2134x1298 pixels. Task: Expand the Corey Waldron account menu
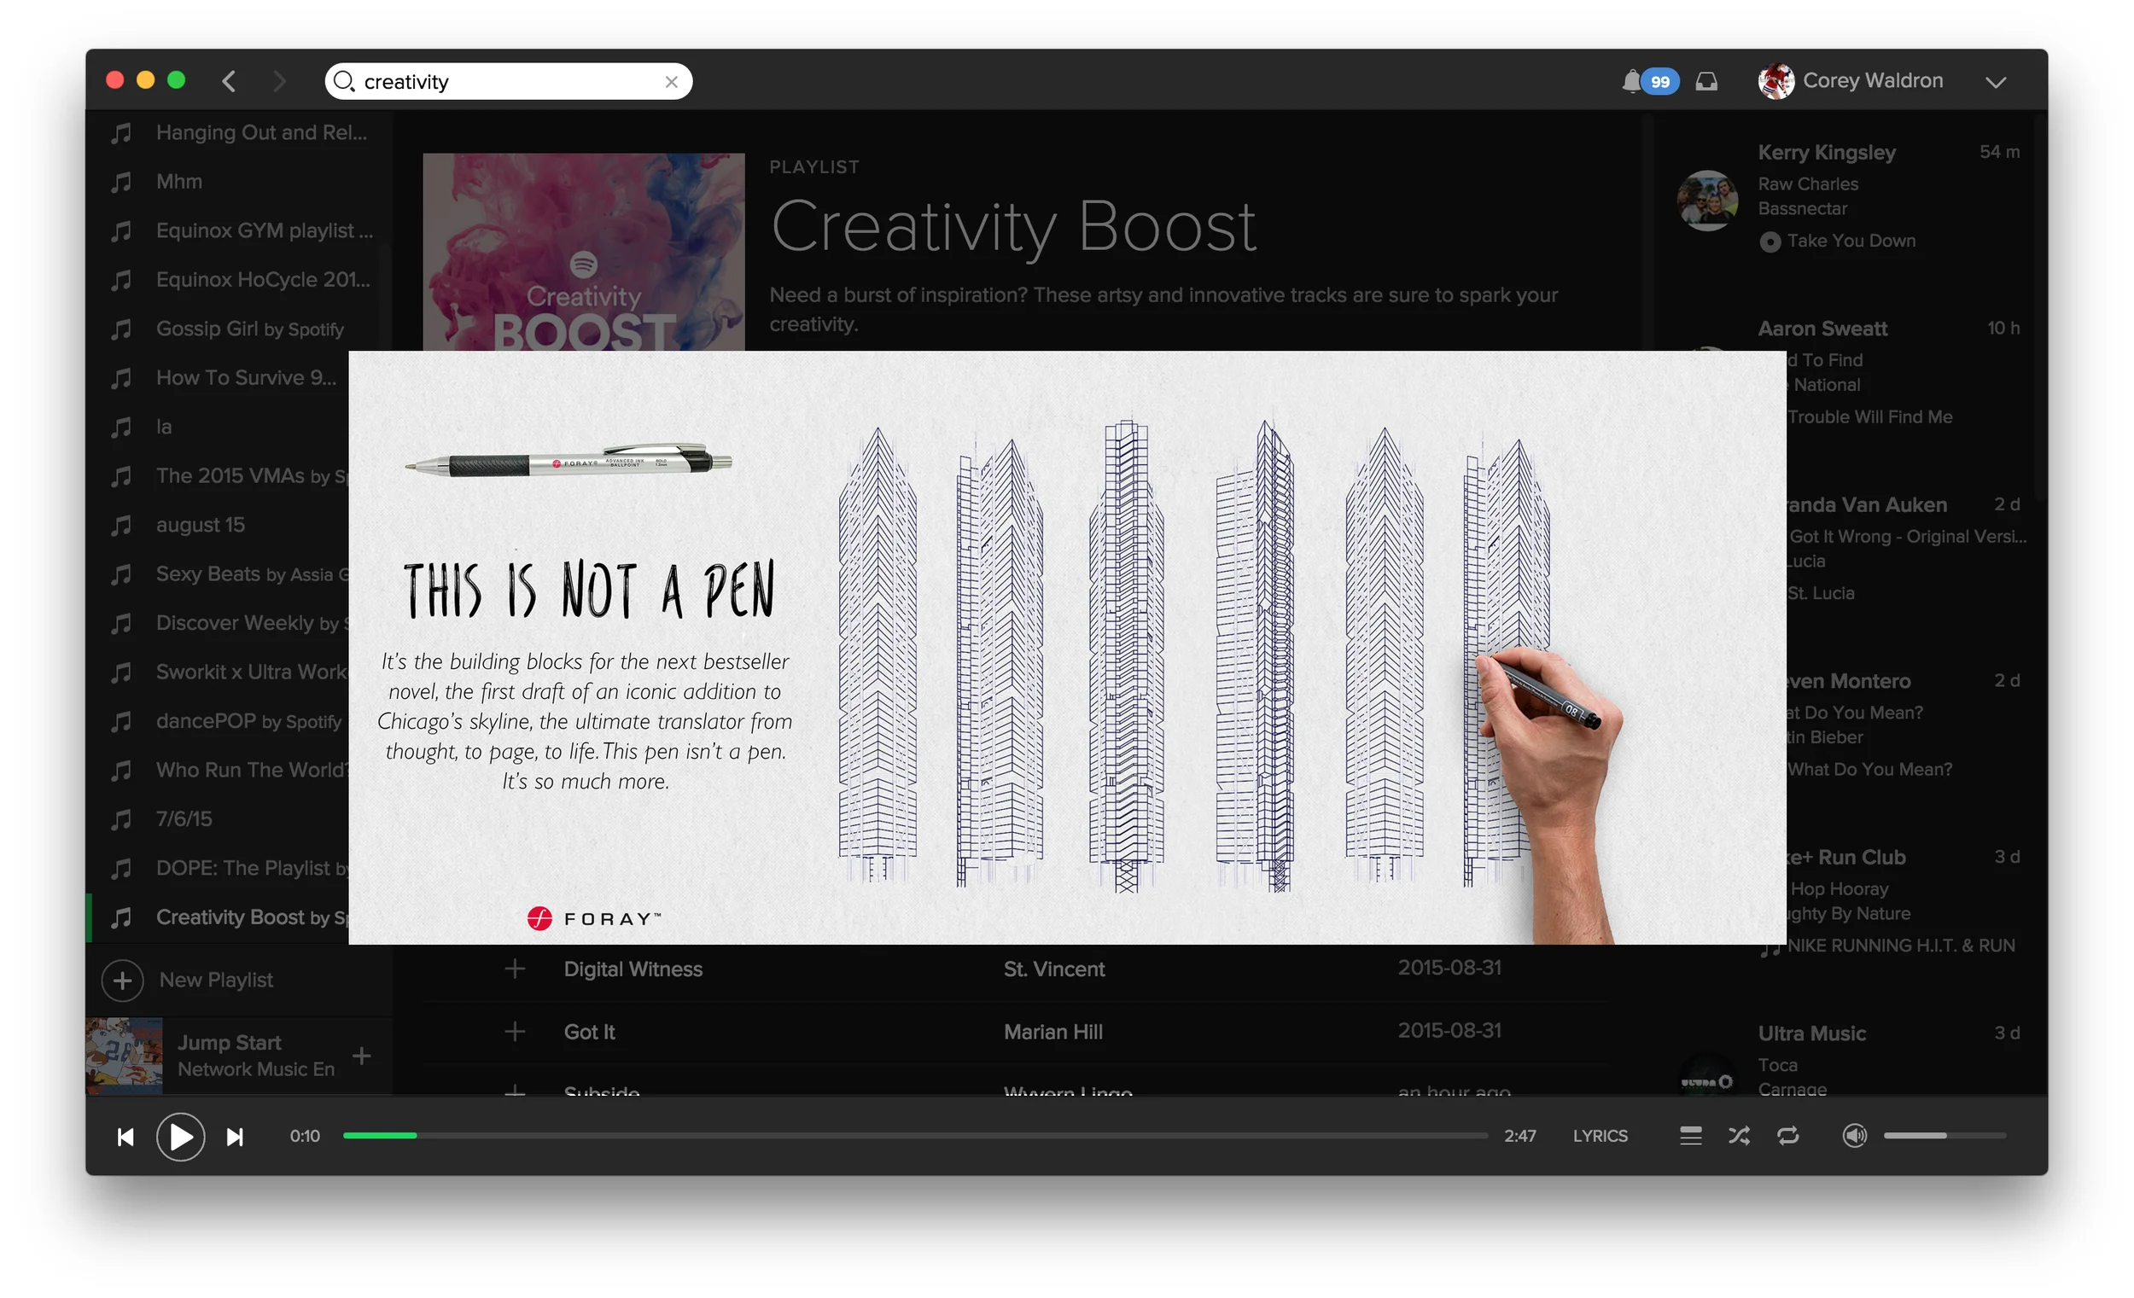coord(1996,82)
